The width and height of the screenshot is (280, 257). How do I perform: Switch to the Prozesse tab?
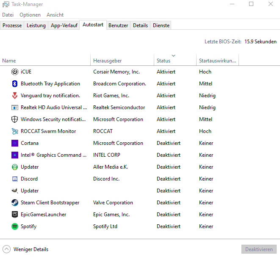[12, 25]
